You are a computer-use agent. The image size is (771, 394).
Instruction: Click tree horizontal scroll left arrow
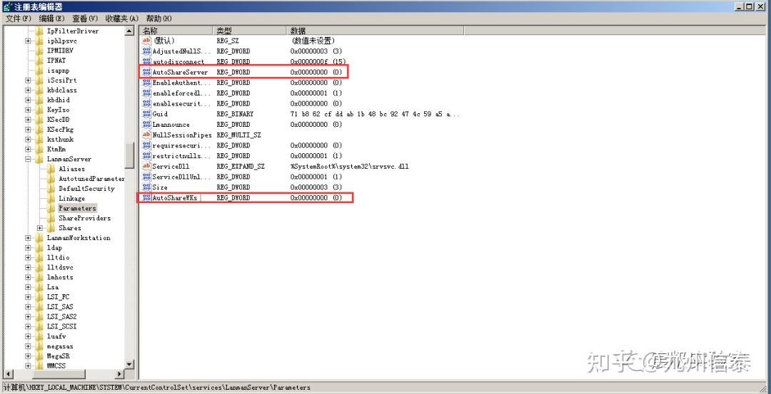click(7, 374)
